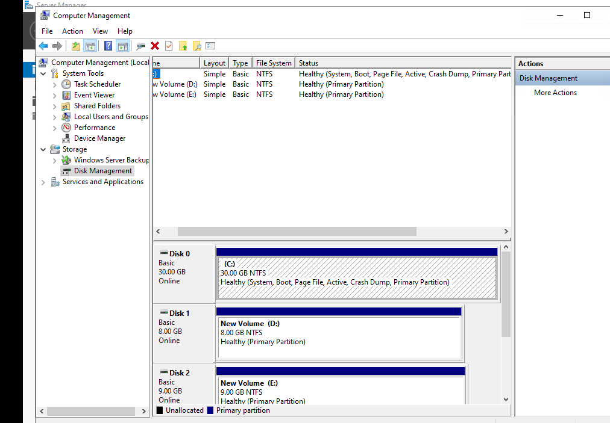Click the Properties checkmark page icon
The height and width of the screenshot is (423, 610).
click(x=169, y=46)
